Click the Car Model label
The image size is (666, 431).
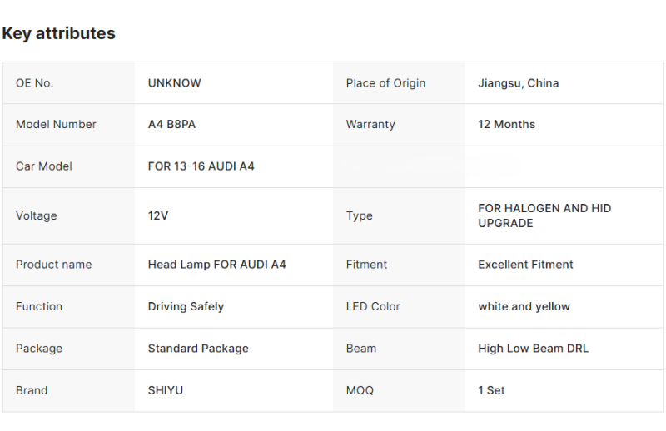(x=43, y=166)
